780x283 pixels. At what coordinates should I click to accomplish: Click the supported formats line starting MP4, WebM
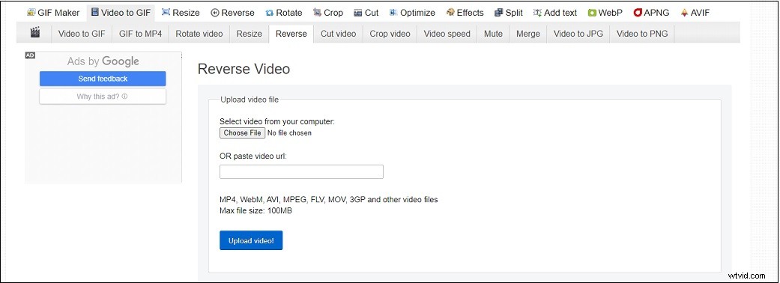[x=329, y=199]
